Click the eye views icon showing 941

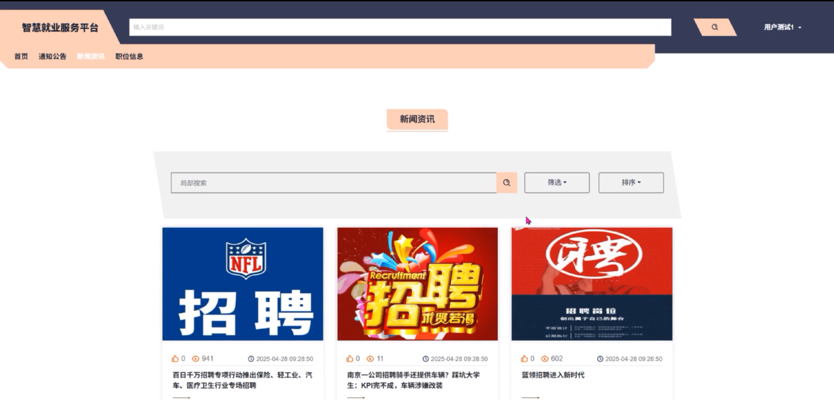[x=196, y=358]
